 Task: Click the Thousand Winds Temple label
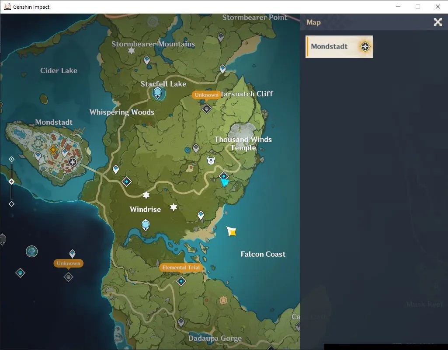[x=243, y=143]
